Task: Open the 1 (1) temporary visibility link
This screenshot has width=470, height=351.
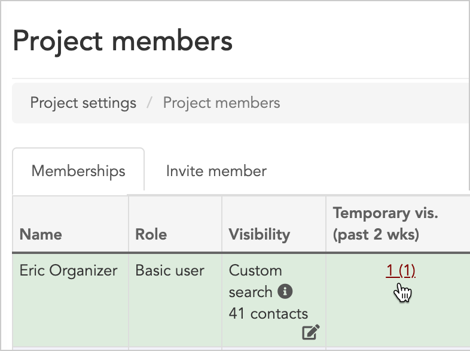Action: (x=400, y=271)
